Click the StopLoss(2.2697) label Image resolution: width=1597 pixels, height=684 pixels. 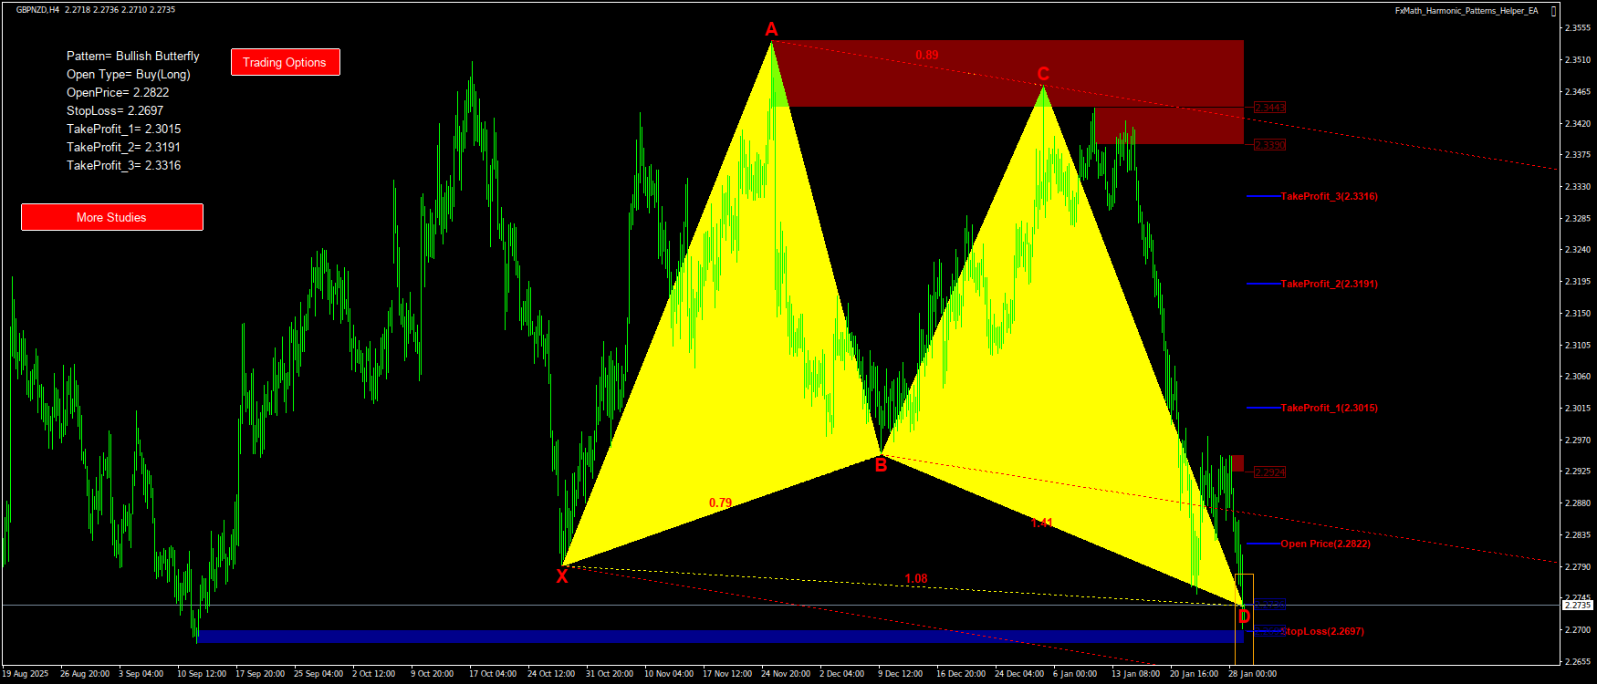(x=1322, y=631)
